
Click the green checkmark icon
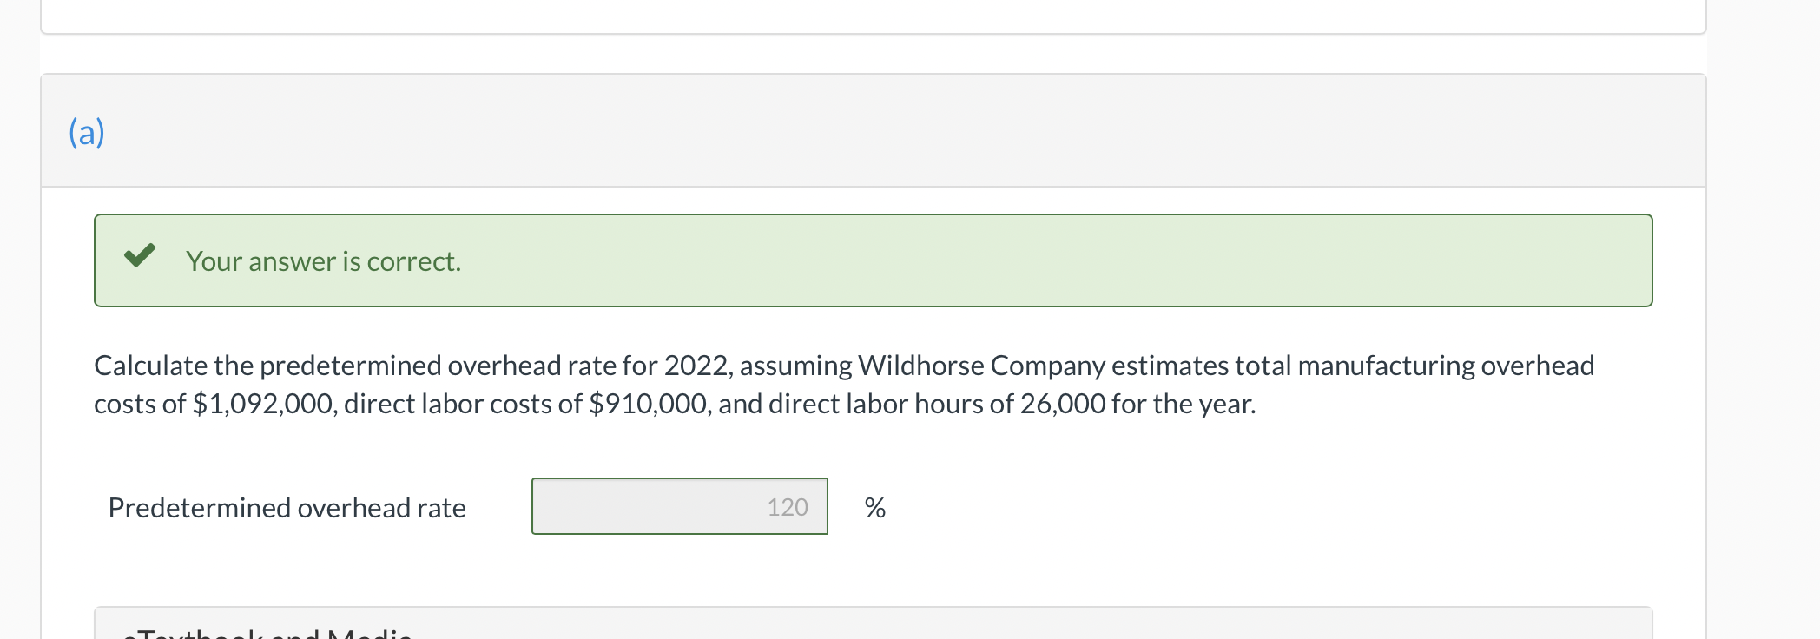(139, 256)
